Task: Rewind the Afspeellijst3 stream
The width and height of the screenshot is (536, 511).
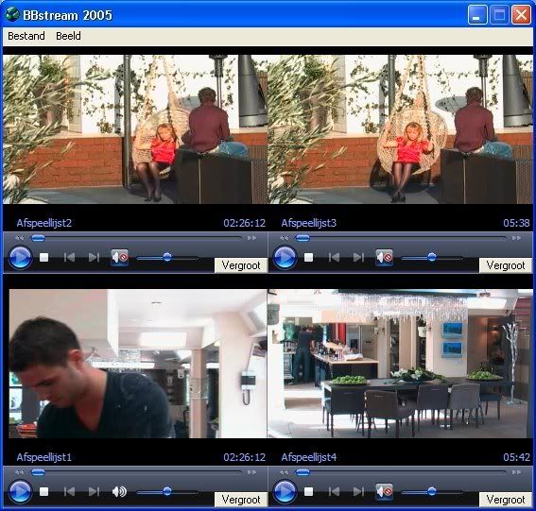Action: click(x=284, y=238)
